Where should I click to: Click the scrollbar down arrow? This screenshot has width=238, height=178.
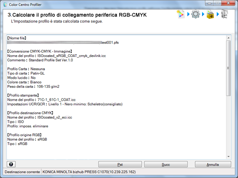[x=228, y=156]
